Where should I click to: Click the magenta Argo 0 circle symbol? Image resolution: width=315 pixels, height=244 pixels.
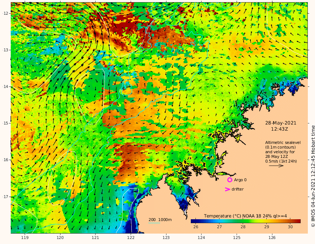pos(229,180)
